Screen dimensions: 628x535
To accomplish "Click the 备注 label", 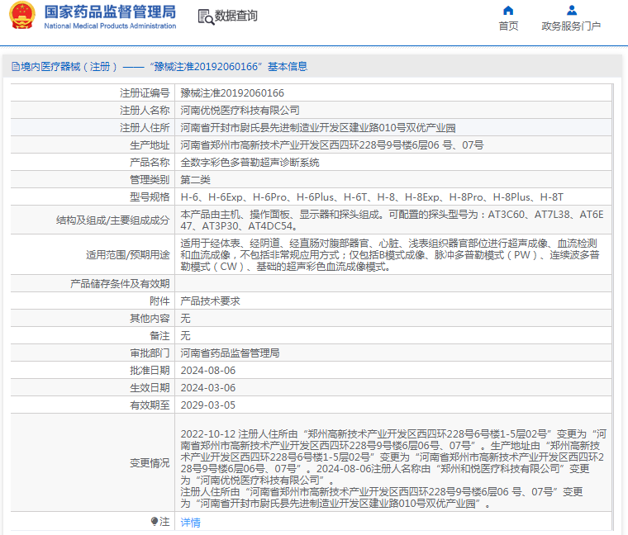I will 159,336.
